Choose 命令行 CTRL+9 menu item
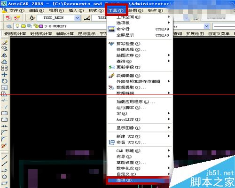The height and width of the screenshot is (188, 235). [140, 29]
